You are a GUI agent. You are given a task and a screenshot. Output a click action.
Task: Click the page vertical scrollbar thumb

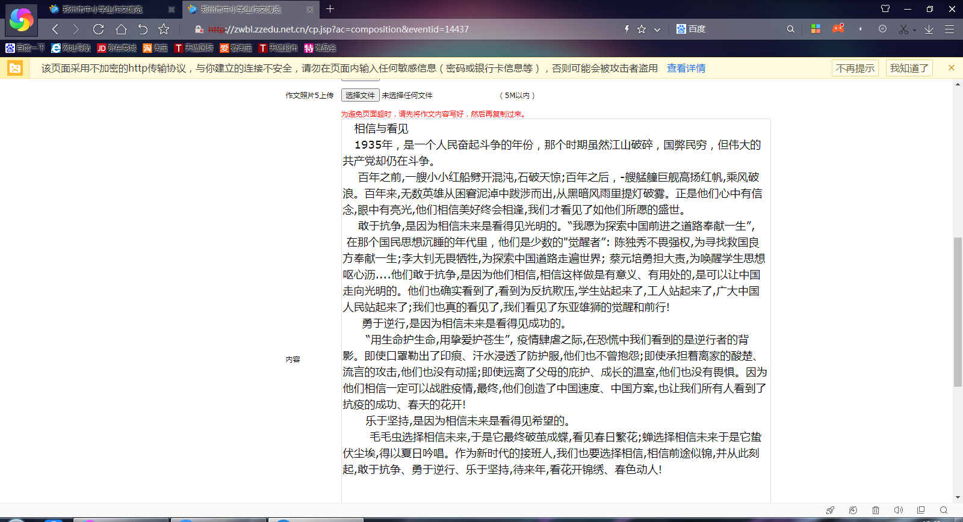click(x=957, y=312)
